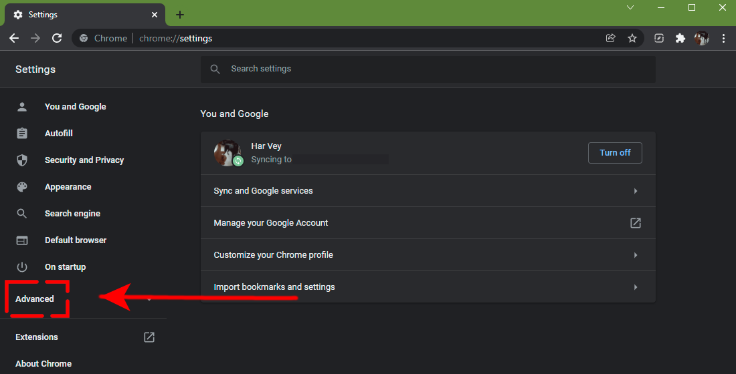Image resolution: width=736 pixels, height=374 pixels.
Task: Select Autofill in the sidebar
Action: 58,134
